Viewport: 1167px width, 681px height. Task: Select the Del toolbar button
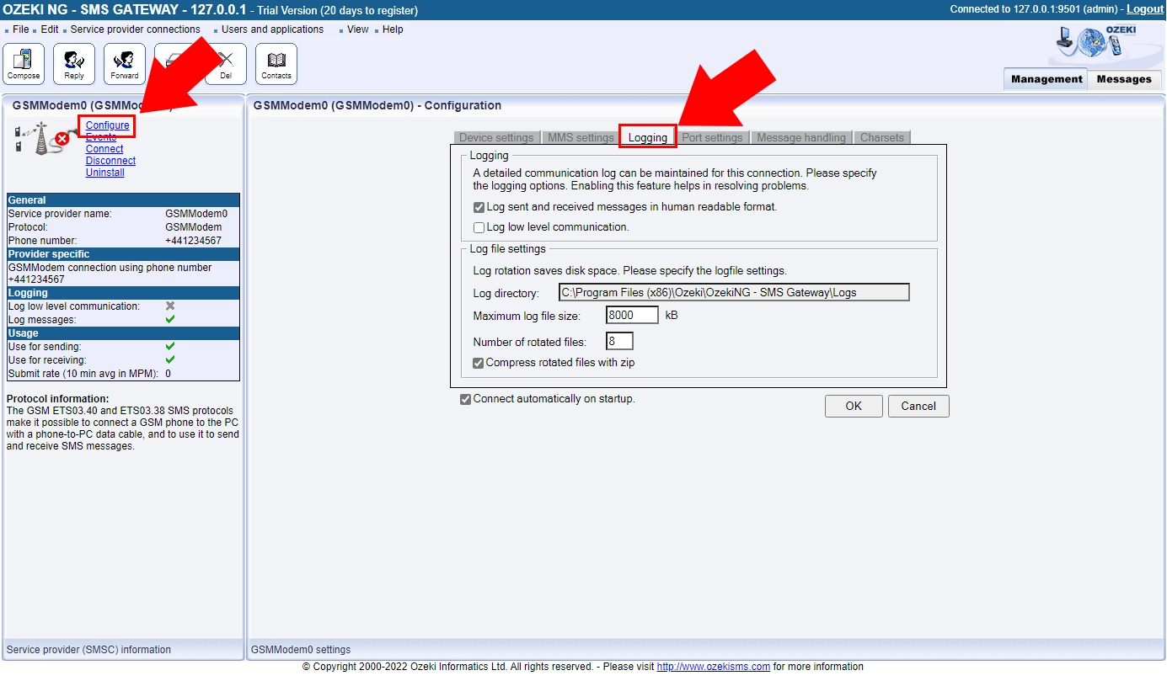[x=226, y=64]
